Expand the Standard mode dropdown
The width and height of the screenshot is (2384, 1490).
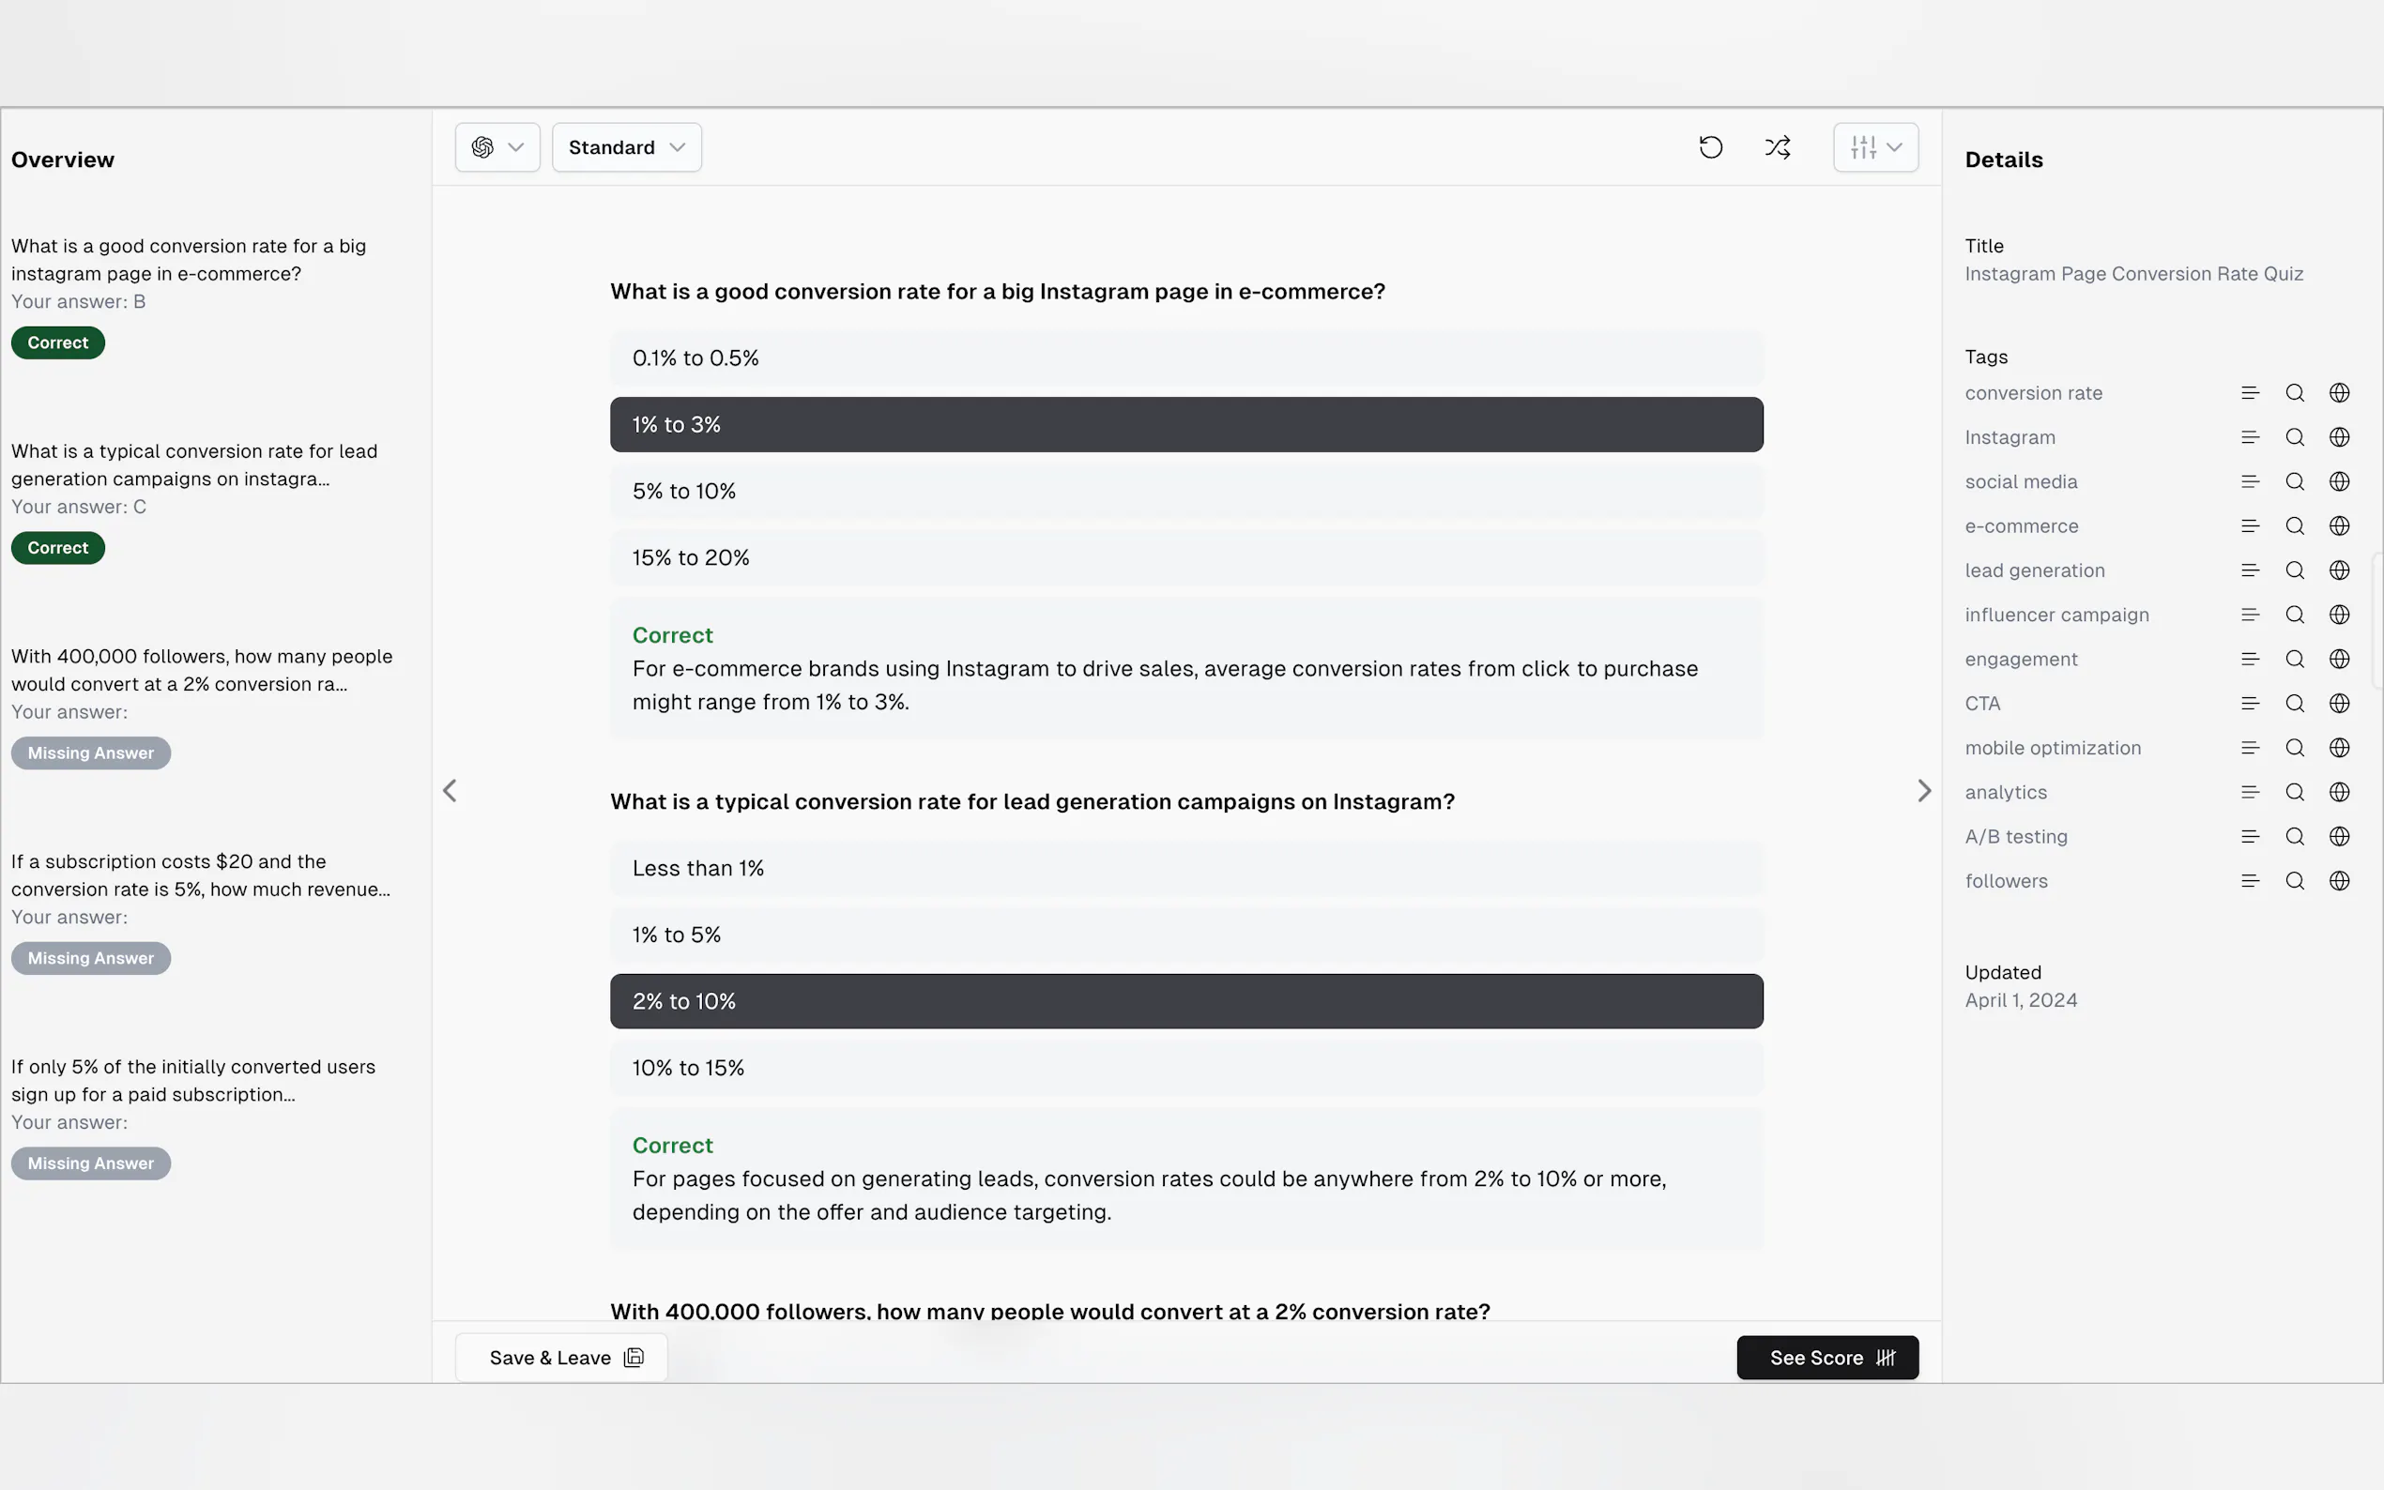[x=627, y=148]
